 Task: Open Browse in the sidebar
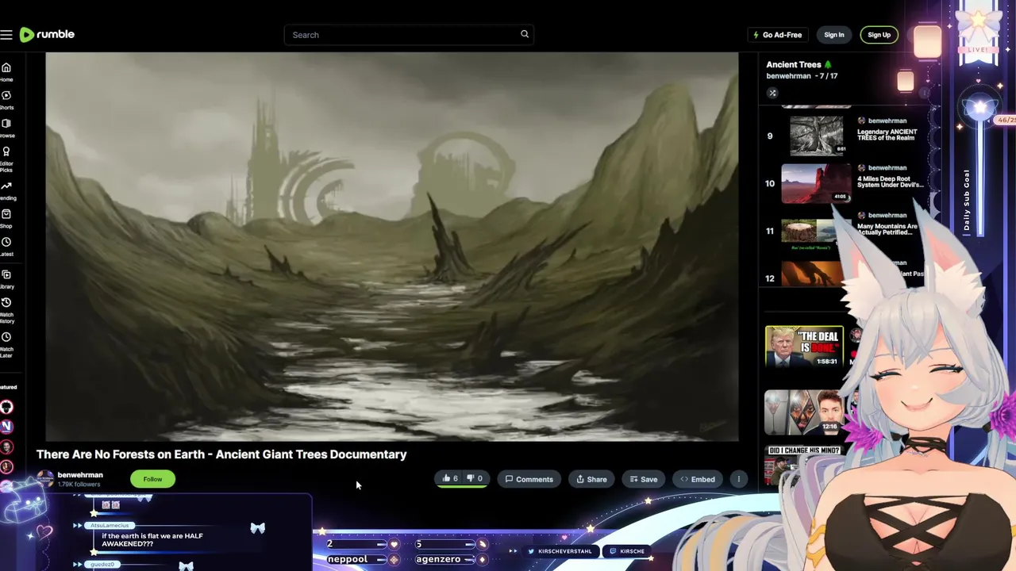6,128
